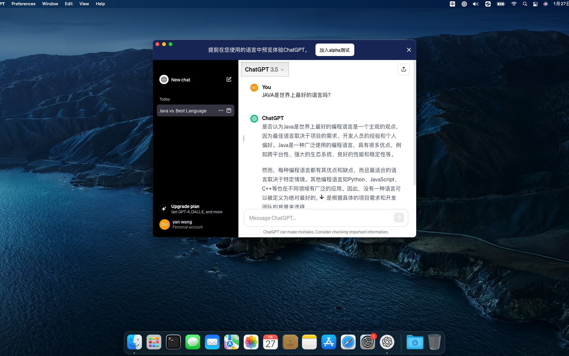Open the Preferences menu
Viewport: 569px width, 356px height.
coord(23,4)
